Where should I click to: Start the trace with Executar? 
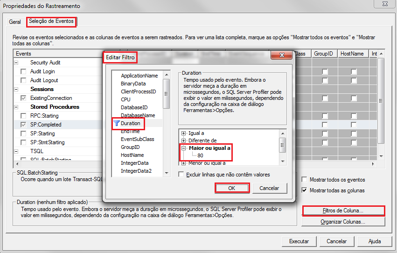click(299, 241)
